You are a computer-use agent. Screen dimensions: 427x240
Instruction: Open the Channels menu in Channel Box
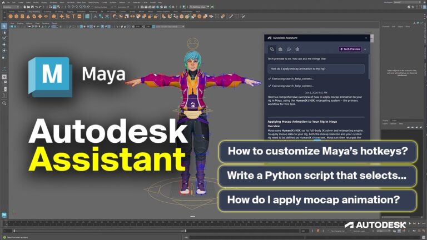tap(386, 27)
